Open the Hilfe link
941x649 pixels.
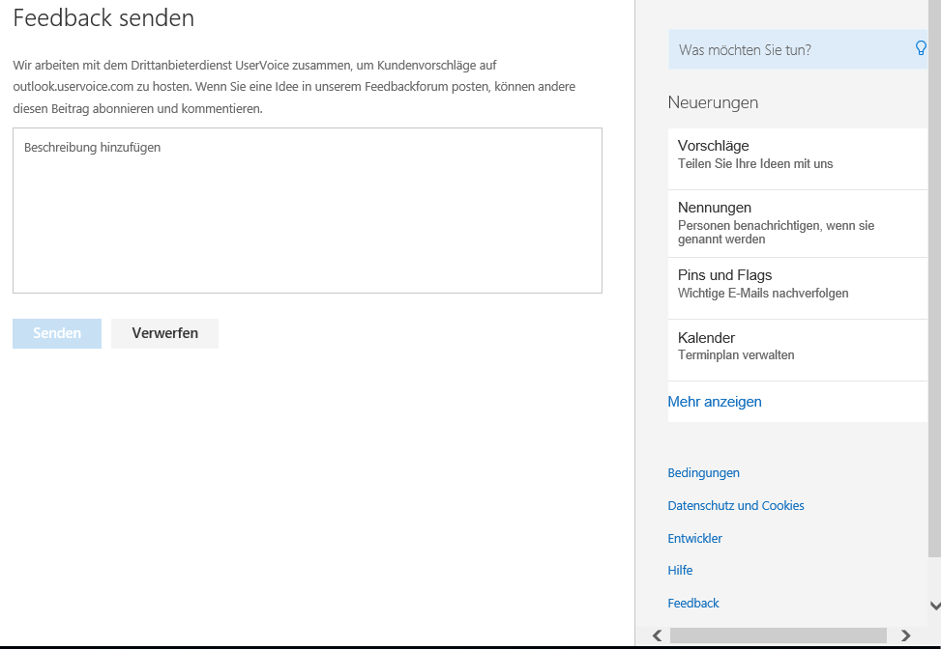tap(680, 570)
